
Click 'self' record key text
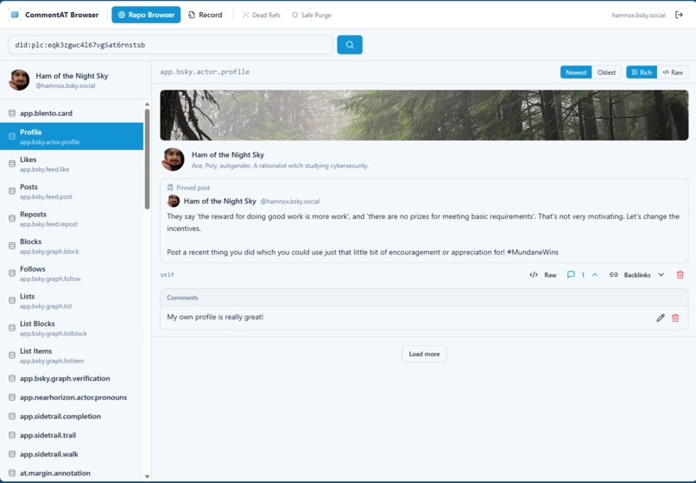point(167,275)
